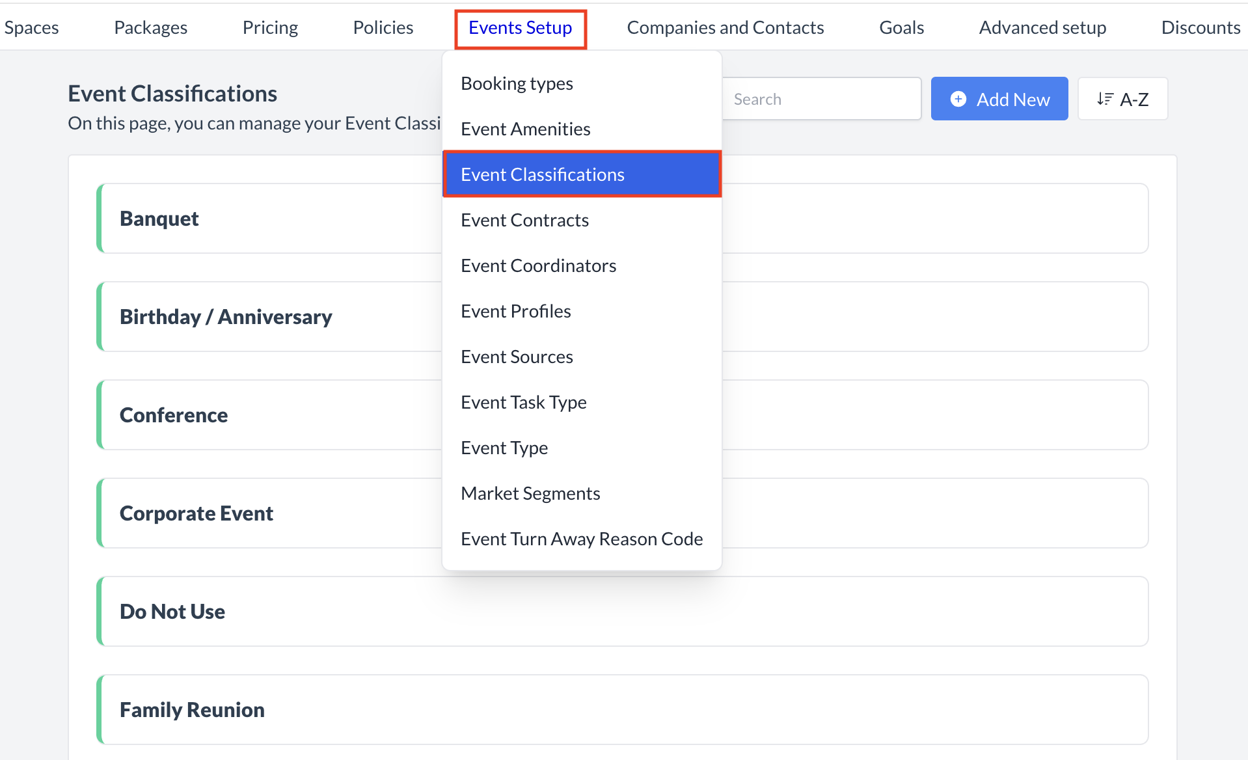Go to Event Coordinators
Viewport: 1248px width, 760px height.
point(538,265)
